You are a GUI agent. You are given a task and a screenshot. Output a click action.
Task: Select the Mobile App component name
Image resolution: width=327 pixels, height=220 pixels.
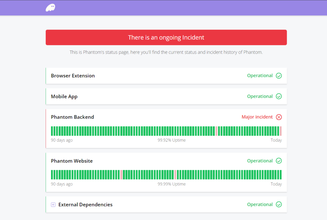[x=64, y=96]
